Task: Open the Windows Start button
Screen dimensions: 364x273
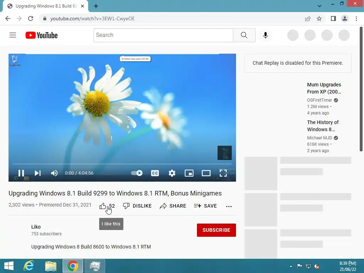Action: tap(9, 266)
